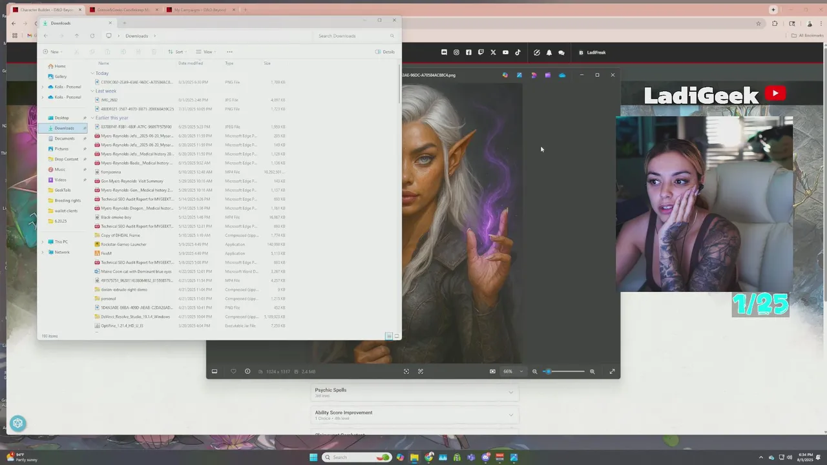This screenshot has width=827, height=465.
Task: Open a new browser tab
Action: (x=246, y=10)
